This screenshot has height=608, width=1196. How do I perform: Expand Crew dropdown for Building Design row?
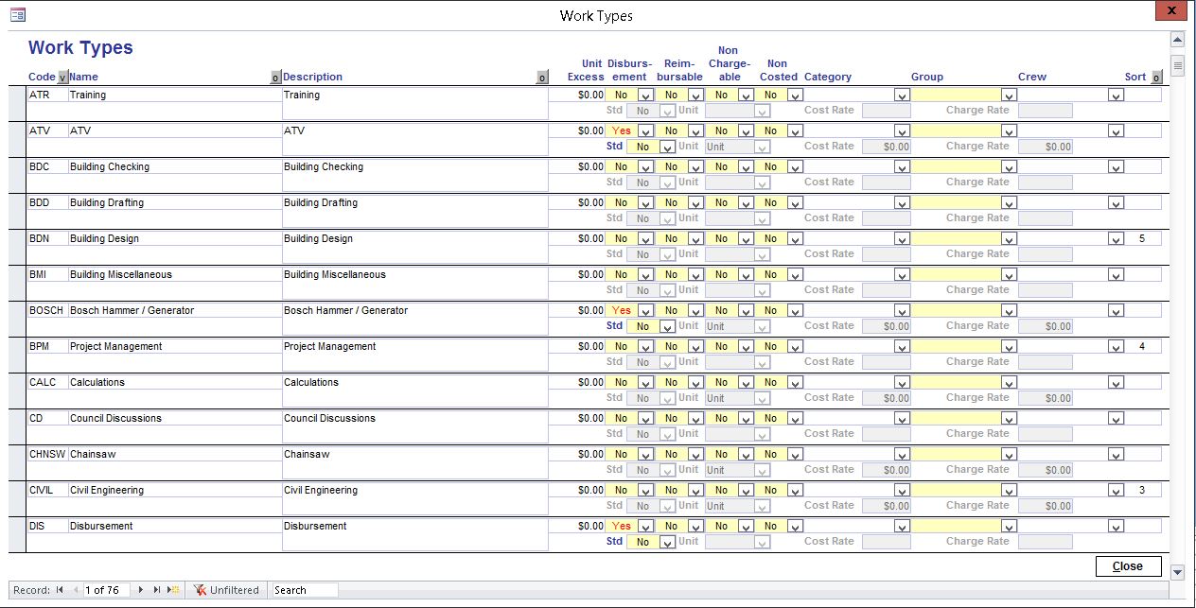coord(1117,239)
